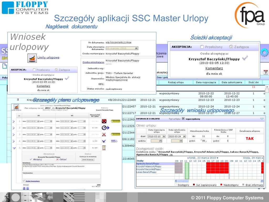This screenshot has height=202, width=269.
Task: Click the Brak informacji gray legend swatch
Action: (x=243, y=185)
